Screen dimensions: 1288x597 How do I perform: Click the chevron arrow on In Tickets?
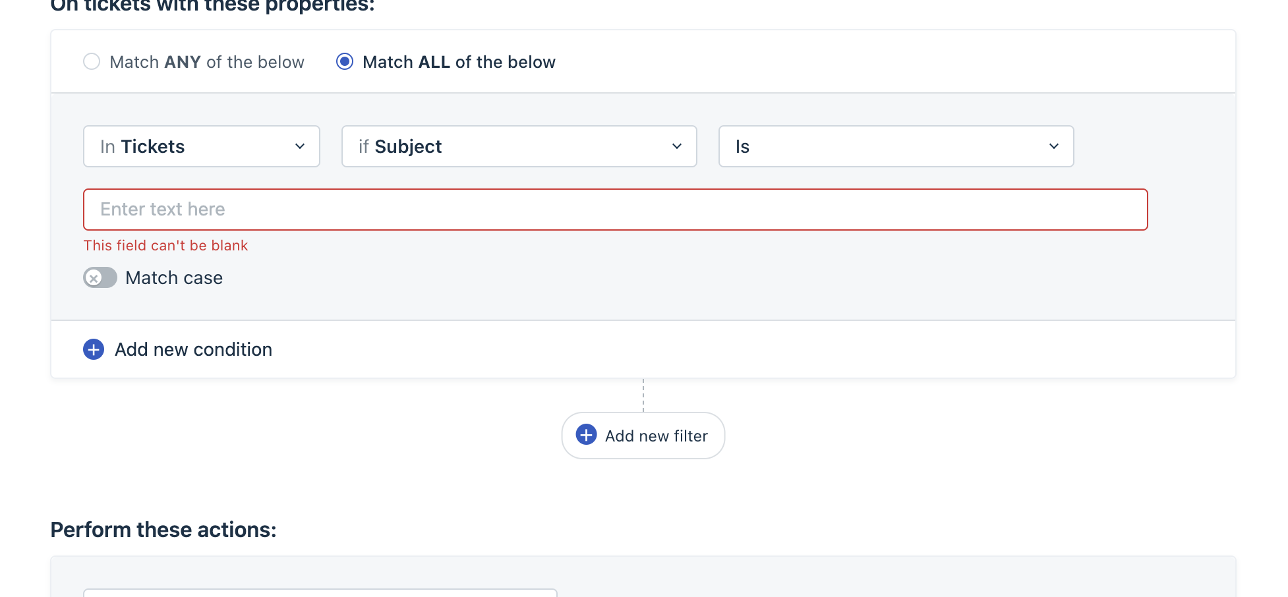pos(300,146)
